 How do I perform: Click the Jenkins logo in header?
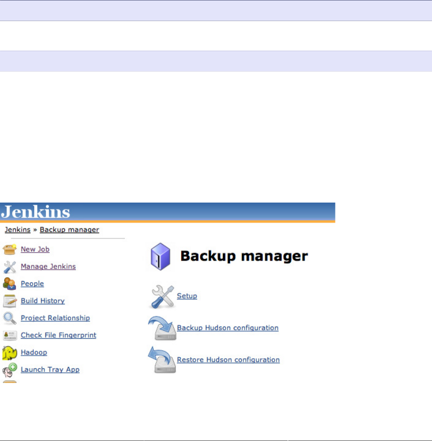35,212
